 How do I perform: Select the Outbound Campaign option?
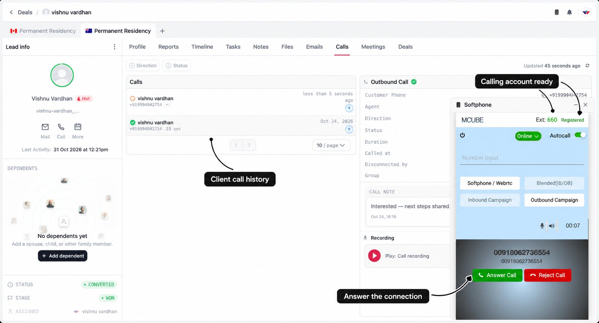pyautogui.click(x=554, y=200)
